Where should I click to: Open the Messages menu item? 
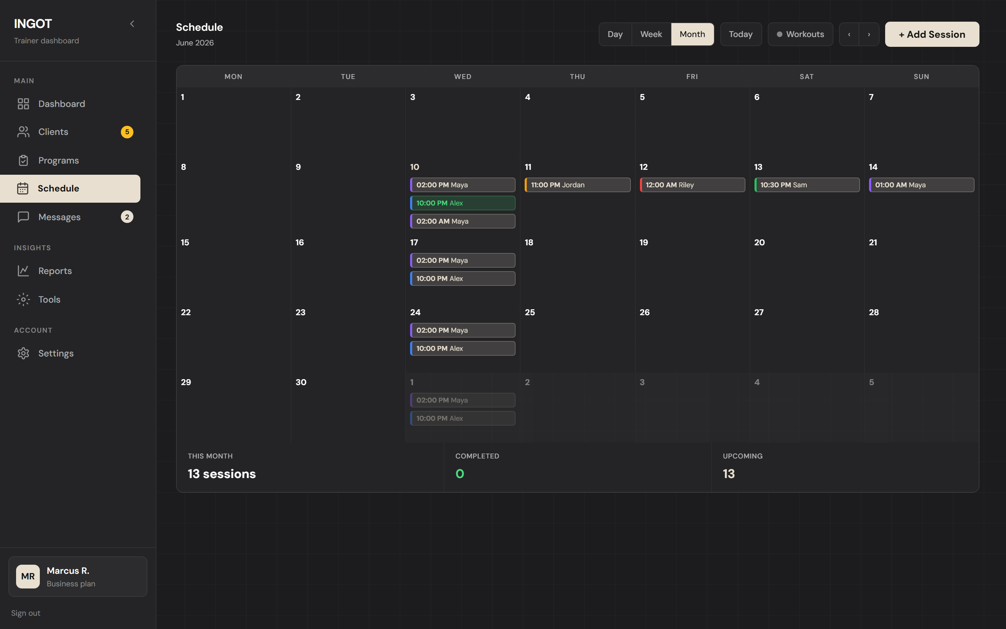coord(70,217)
